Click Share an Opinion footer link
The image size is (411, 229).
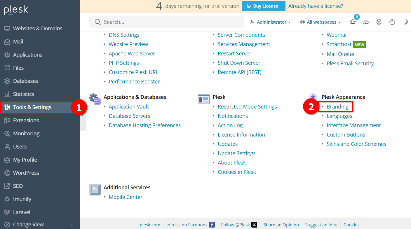tap(281, 225)
